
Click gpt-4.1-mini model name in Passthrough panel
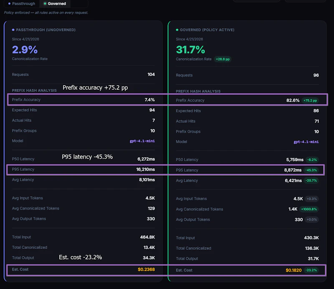pos(142,141)
